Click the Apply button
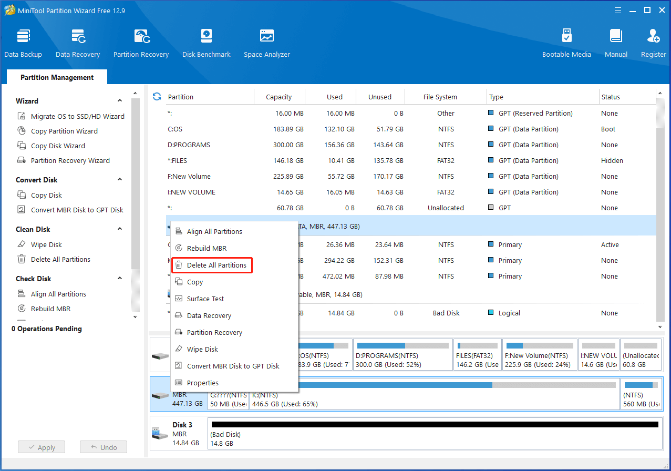Screen dimensions: 671x471 41,447
